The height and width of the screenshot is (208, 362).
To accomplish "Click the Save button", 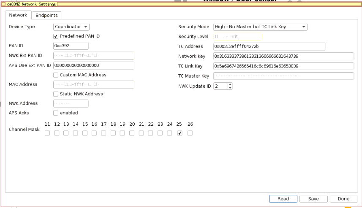I will pyautogui.click(x=313, y=199).
